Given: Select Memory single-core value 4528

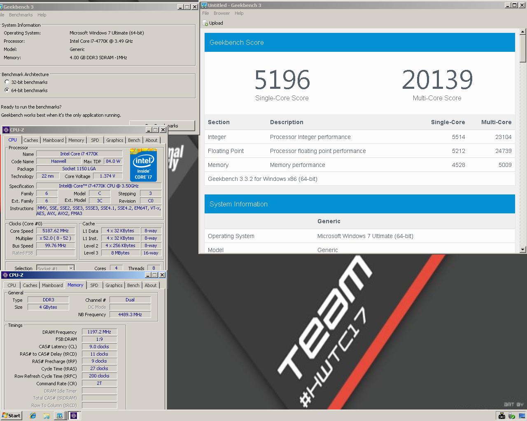Looking at the screenshot, I should tap(458, 165).
